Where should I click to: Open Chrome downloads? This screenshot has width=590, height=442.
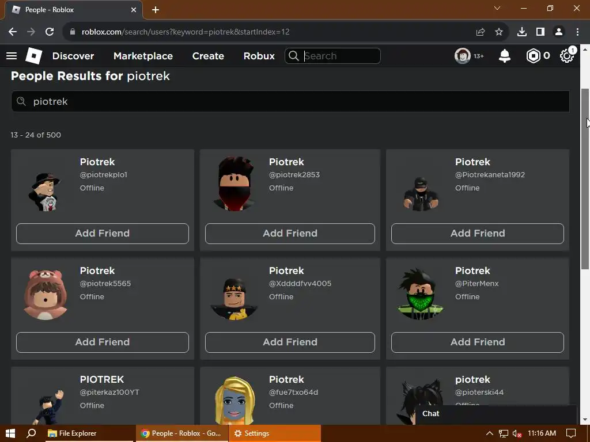pos(522,32)
